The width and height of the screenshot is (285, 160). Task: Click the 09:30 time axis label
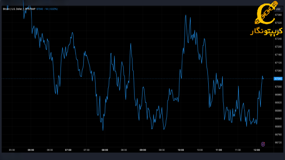coord(162,150)
